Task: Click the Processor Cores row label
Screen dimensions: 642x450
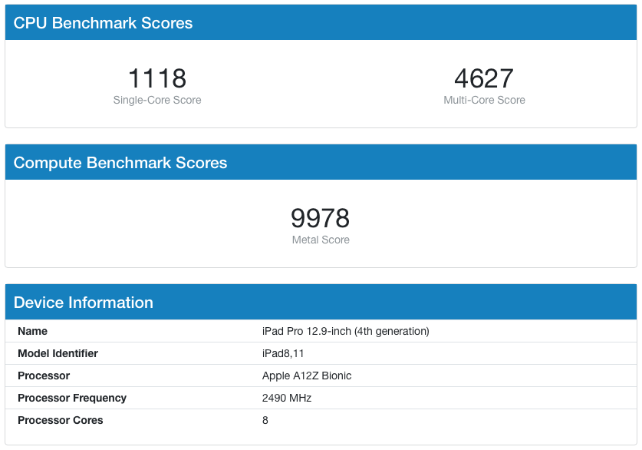Action: point(60,420)
